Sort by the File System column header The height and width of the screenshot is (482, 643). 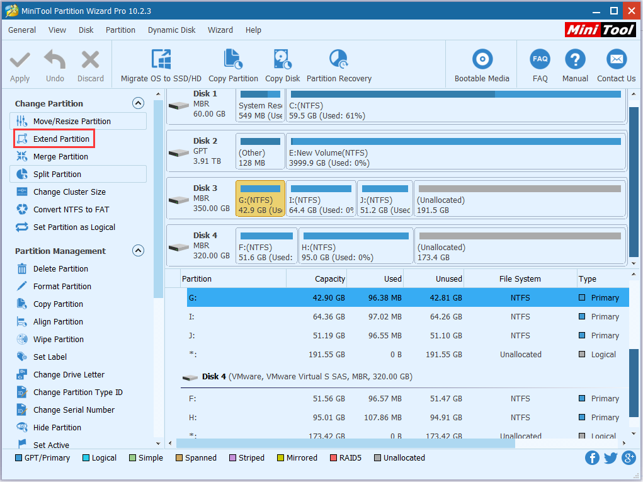click(x=520, y=278)
